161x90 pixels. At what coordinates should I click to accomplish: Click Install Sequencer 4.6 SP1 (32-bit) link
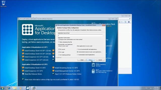[x=36, y=57]
